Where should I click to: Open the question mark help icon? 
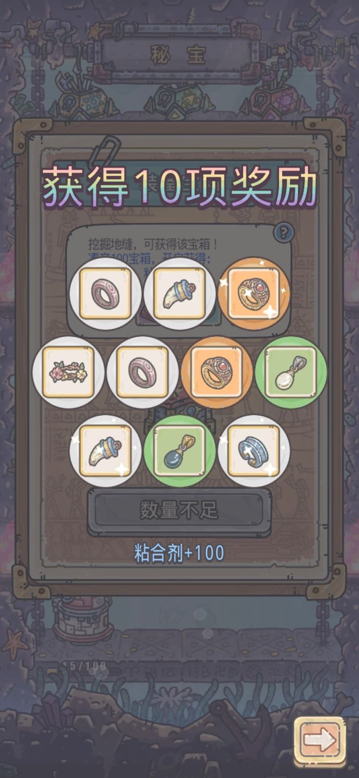(283, 232)
